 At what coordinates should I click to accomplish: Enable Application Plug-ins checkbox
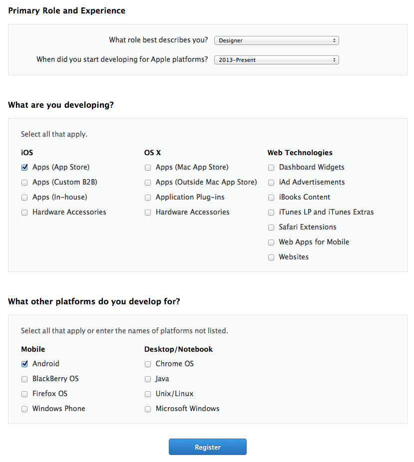pos(148,198)
